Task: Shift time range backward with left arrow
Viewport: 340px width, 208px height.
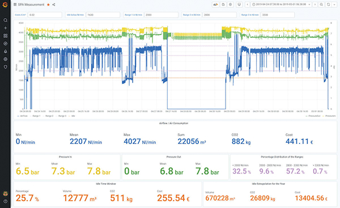Action: click(248, 5)
